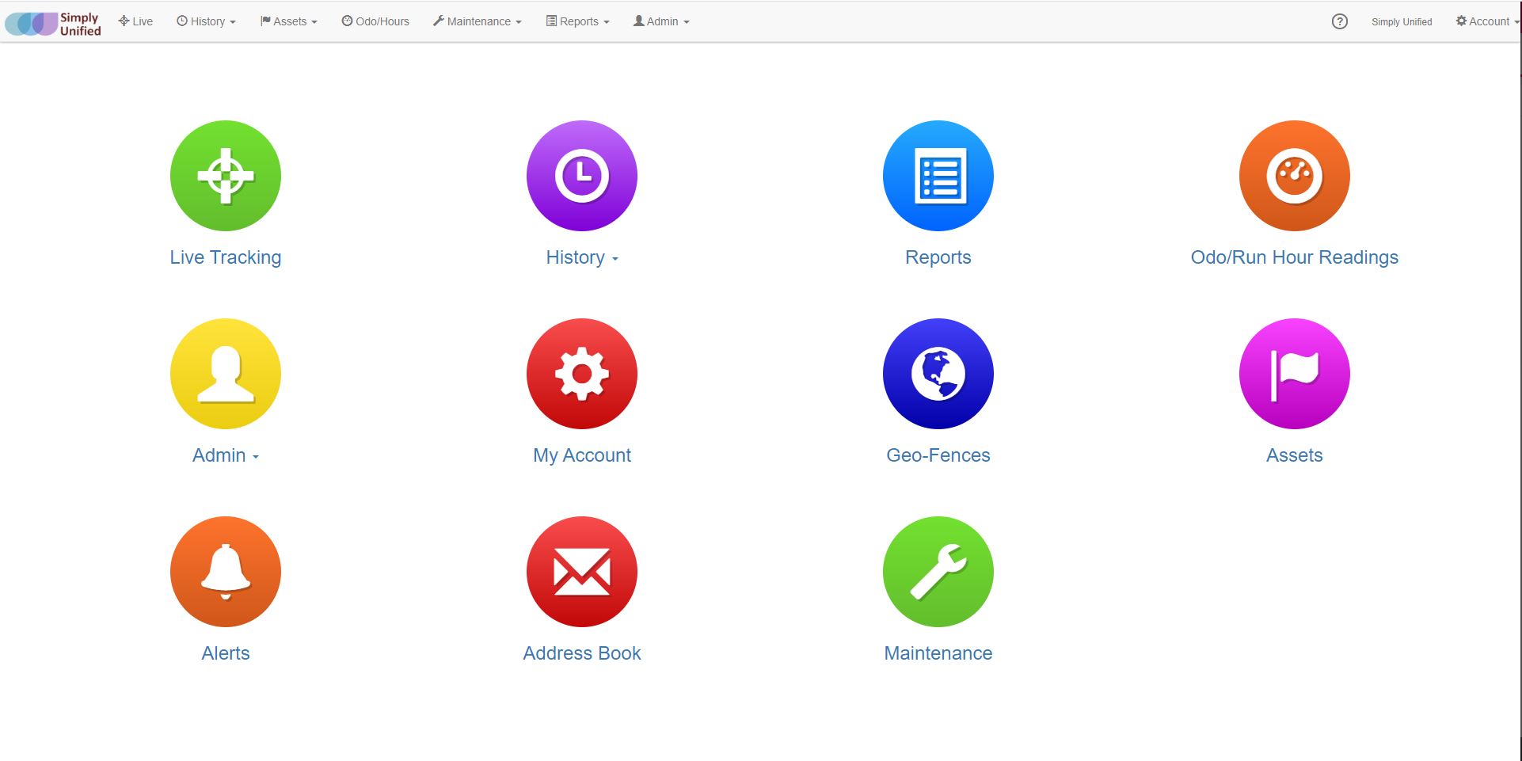The width and height of the screenshot is (1522, 761).
Task: Click the Simply Unified logo
Action: coord(53,24)
